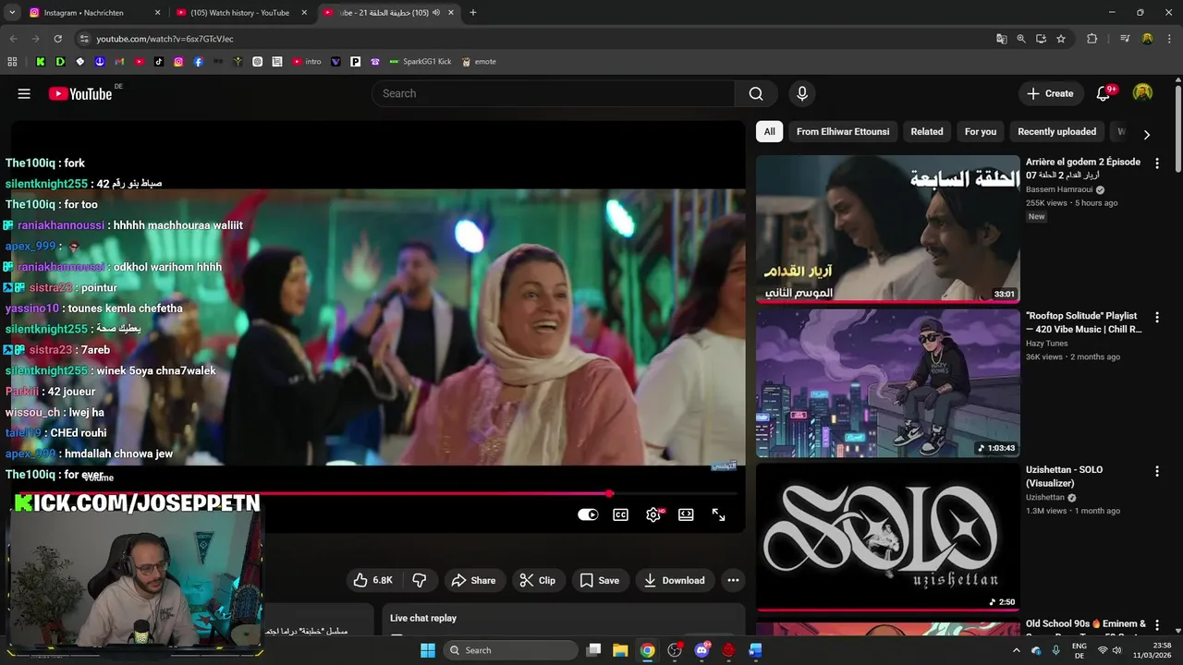Save the video to a playlist
1183x665 pixels.
pos(599,580)
